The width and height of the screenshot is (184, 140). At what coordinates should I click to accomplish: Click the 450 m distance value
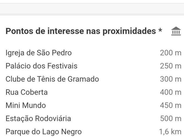click(x=171, y=105)
